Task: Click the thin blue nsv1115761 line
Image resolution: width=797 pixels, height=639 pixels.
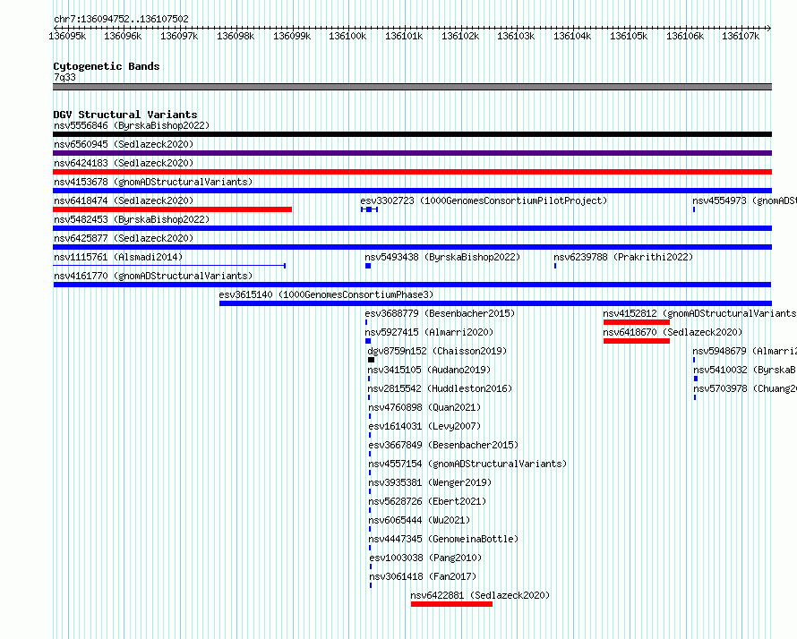Action: tap(169, 266)
